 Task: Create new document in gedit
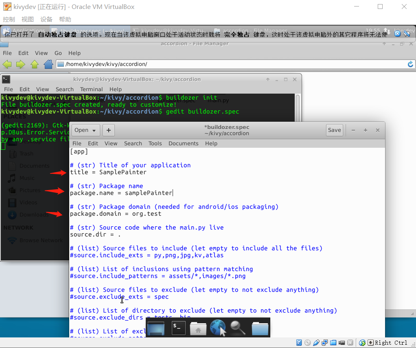[x=109, y=130]
